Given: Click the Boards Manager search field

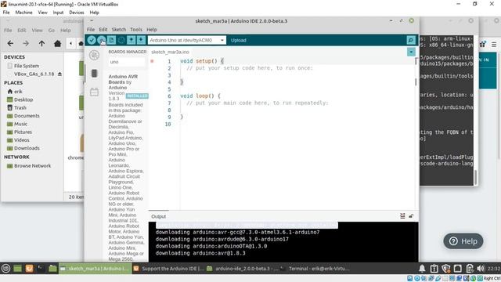Looking at the screenshot, I should (x=127, y=62).
